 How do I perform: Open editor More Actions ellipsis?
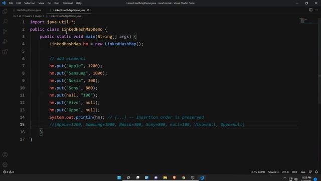tap(316, 10)
